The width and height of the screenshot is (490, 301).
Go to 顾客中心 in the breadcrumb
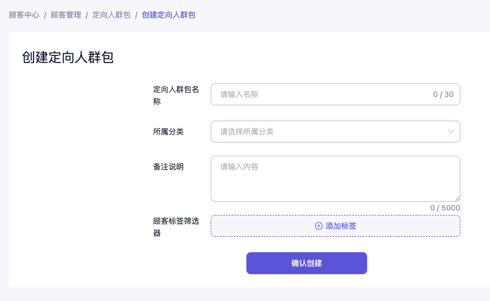24,15
